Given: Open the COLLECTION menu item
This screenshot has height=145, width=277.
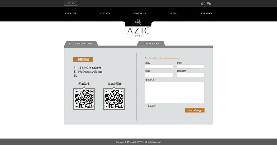Looking at the screenshot, I should [139, 13].
